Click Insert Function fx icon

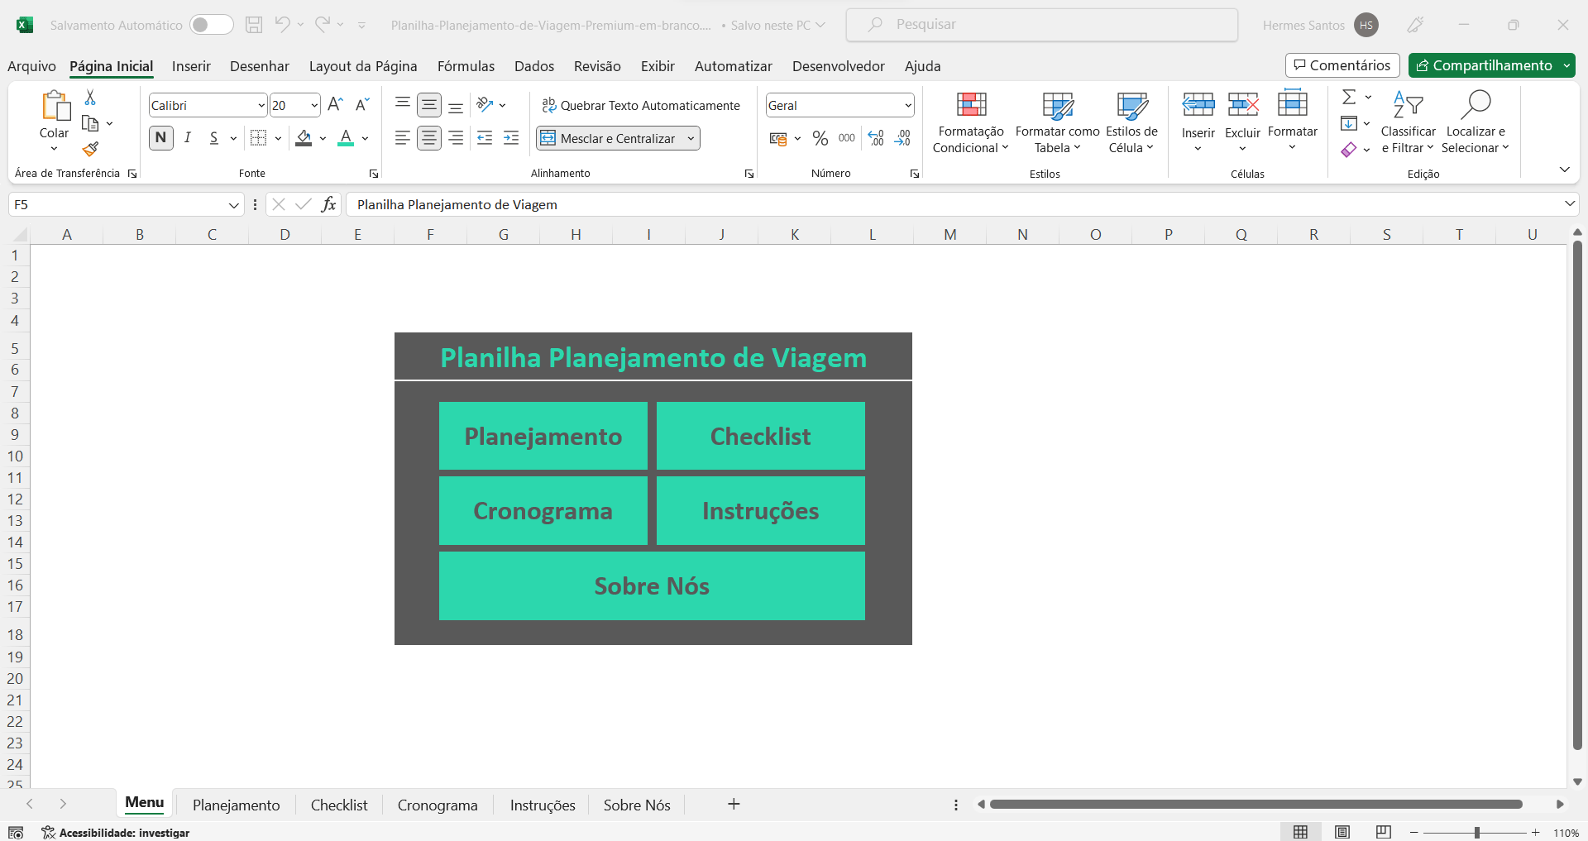point(328,204)
